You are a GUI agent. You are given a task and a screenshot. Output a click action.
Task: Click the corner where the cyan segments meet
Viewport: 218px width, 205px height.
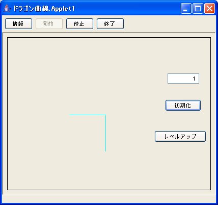click(105, 115)
